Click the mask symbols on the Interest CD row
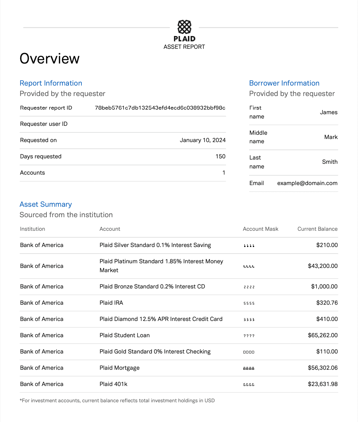Screen dimensions: 358x422 click(249, 286)
